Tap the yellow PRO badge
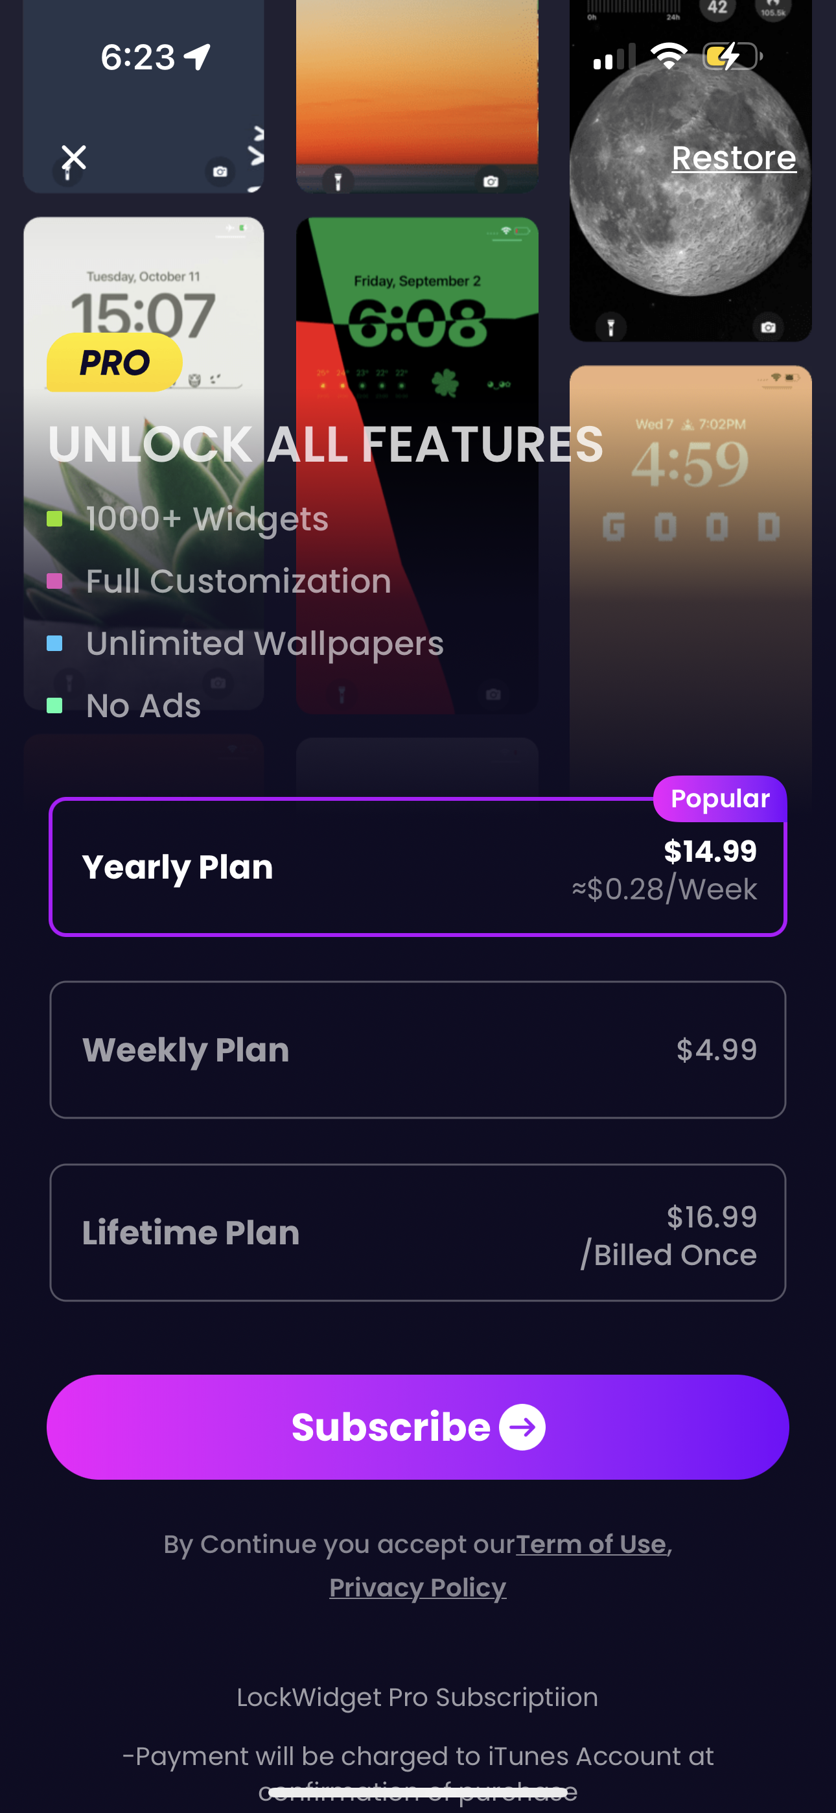 pyautogui.click(x=114, y=362)
